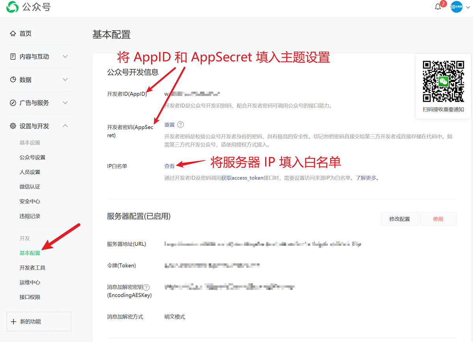Click the account avatar in the header

tap(456, 7)
